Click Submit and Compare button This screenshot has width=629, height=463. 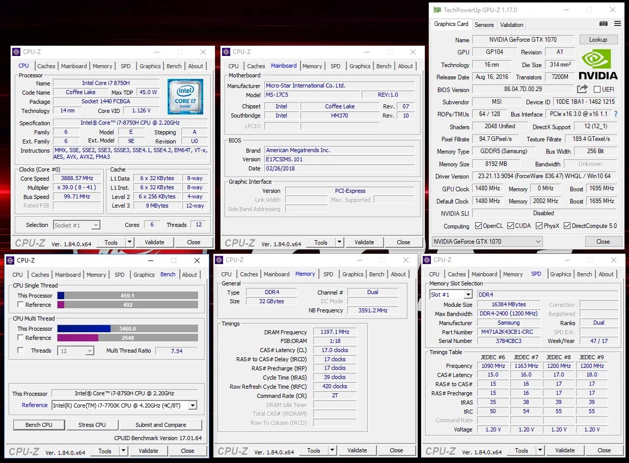click(x=160, y=425)
